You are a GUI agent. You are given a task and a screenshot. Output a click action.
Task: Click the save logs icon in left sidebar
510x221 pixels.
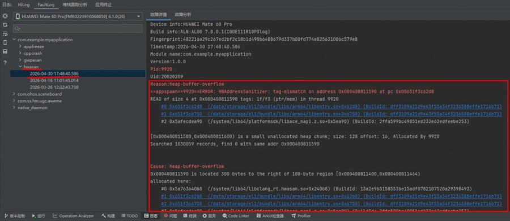(x=5, y=51)
